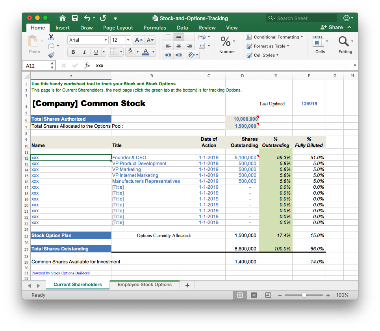Save the workbook with the floppy icon
Image resolution: width=380 pixels, height=331 pixels.
(x=75, y=18)
